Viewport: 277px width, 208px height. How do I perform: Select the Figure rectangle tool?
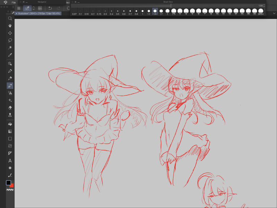pos(10,139)
